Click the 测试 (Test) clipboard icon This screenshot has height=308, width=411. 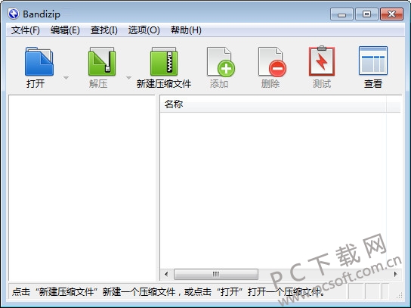pyautogui.click(x=322, y=61)
